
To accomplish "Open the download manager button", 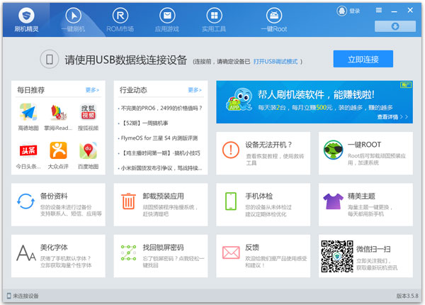I will [395, 26].
